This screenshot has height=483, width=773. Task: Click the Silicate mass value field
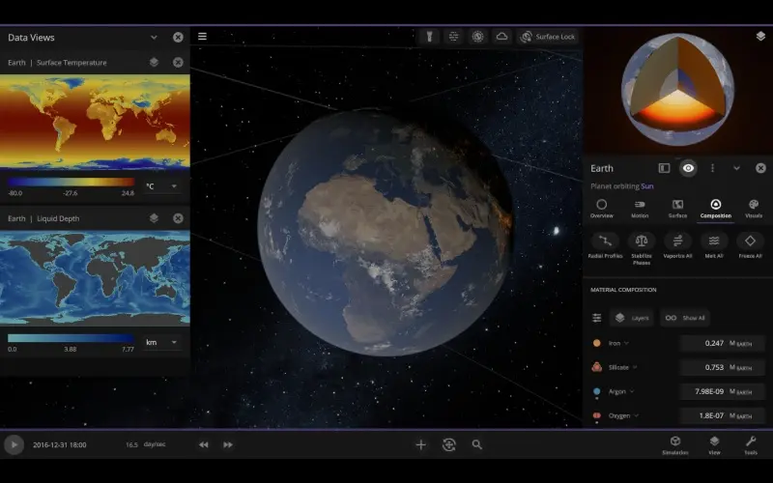(722, 367)
